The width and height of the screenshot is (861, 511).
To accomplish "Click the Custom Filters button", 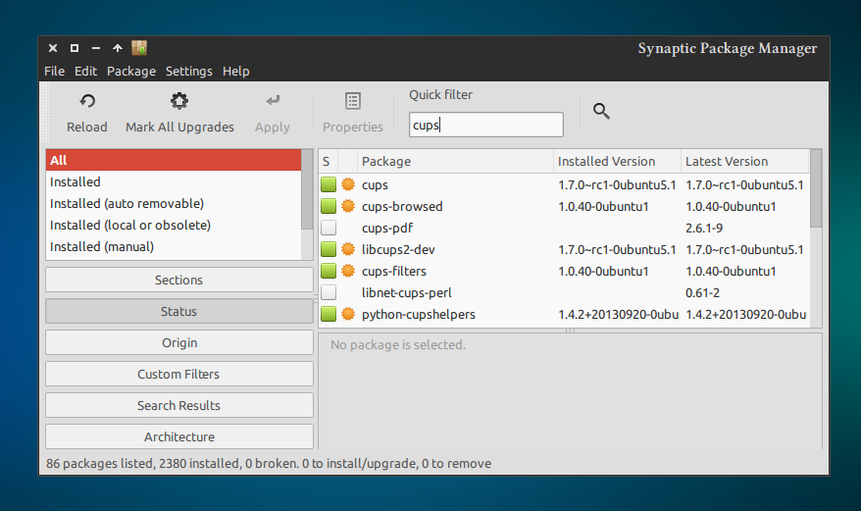I will tap(179, 374).
